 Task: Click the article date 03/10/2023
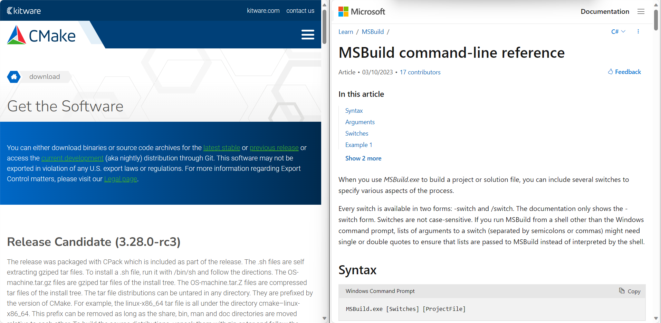pyautogui.click(x=377, y=72)
